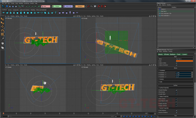Enable Show As Box checkbox
This screenshot has width=196, height=118.
176,99
